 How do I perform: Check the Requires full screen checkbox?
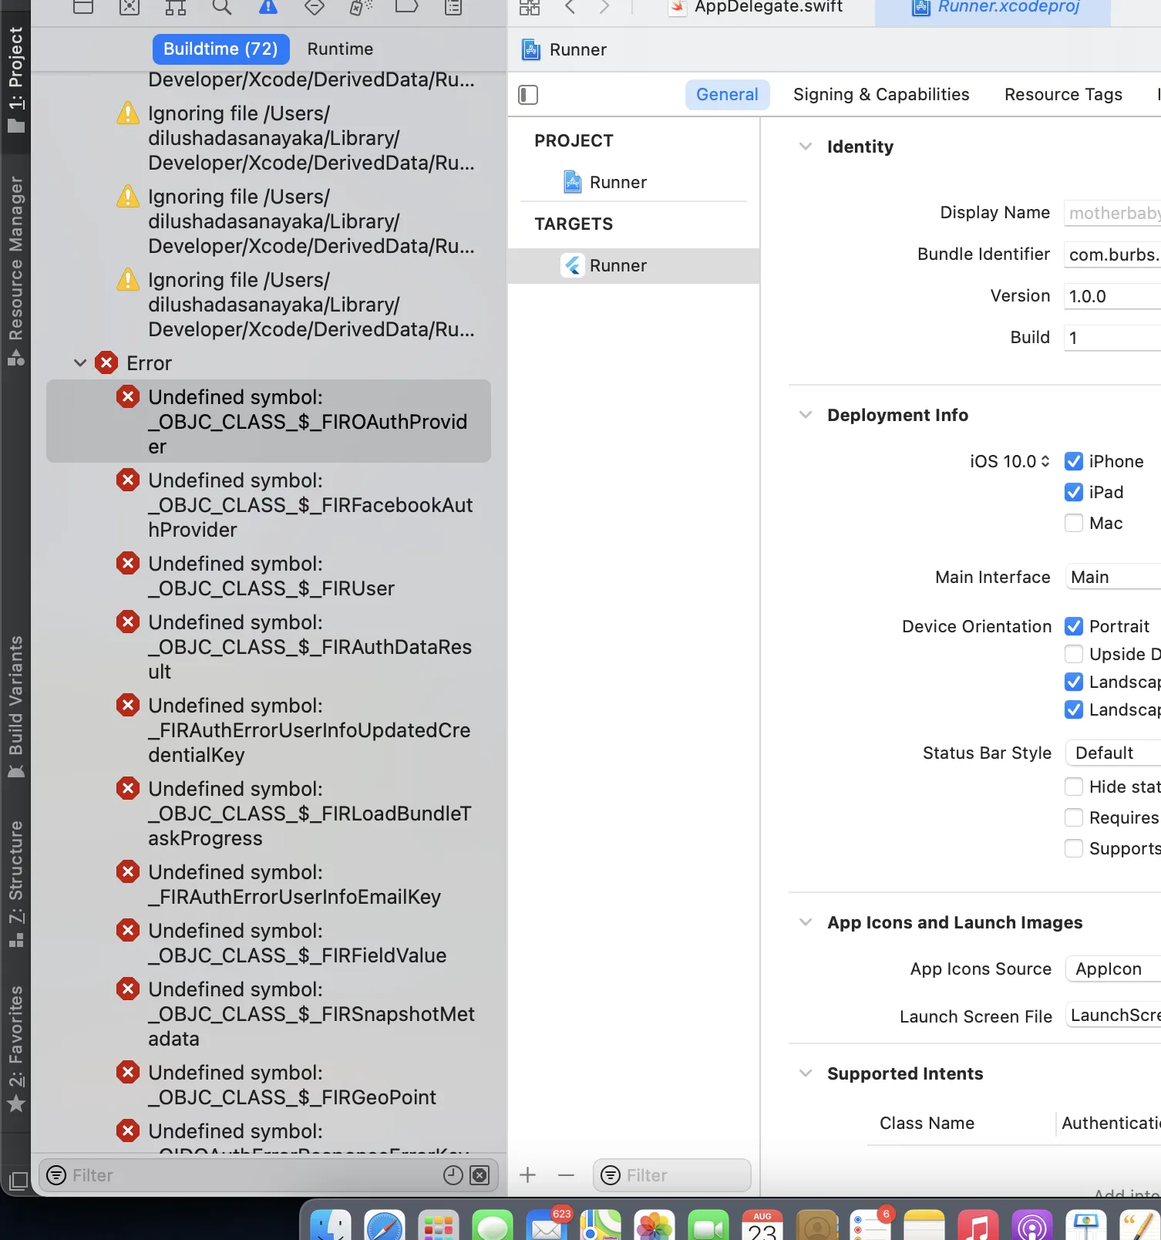click(x=1074, y=817)
